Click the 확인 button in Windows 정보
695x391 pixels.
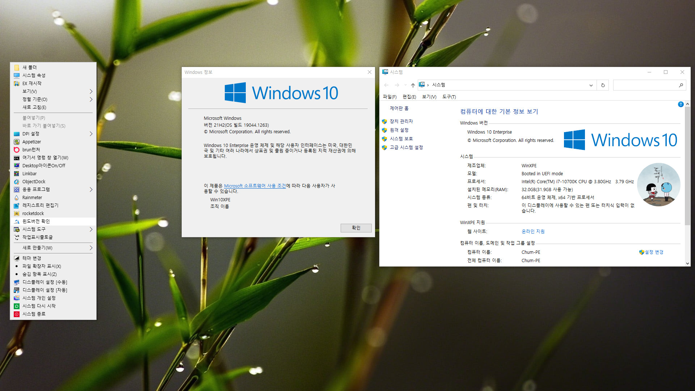356,228
